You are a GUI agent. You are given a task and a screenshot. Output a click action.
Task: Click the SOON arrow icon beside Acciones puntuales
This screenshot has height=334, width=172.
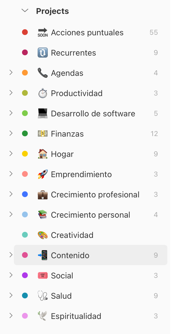coord(42,32)
